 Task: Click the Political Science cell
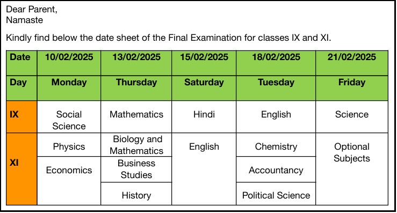click(276, 194)
